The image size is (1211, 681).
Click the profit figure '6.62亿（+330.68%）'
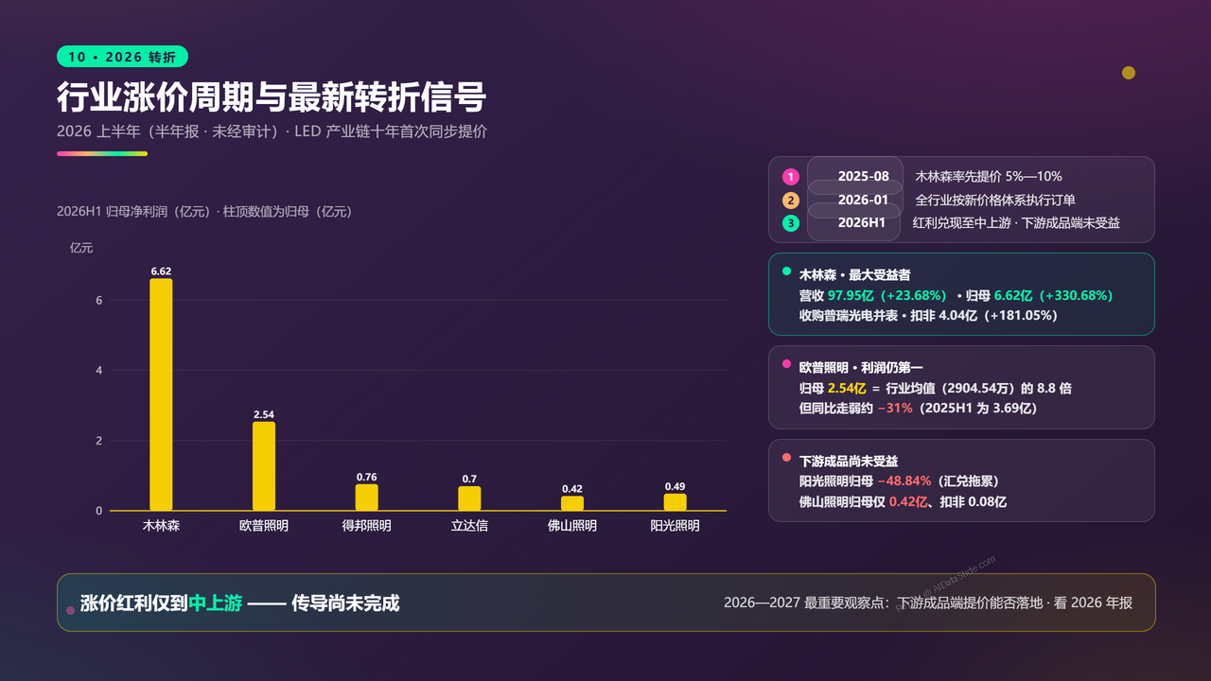point(1053,296)
